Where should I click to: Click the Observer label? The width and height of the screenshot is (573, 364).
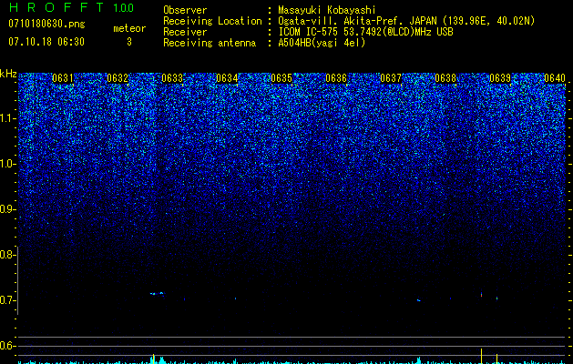pos(185,10)
